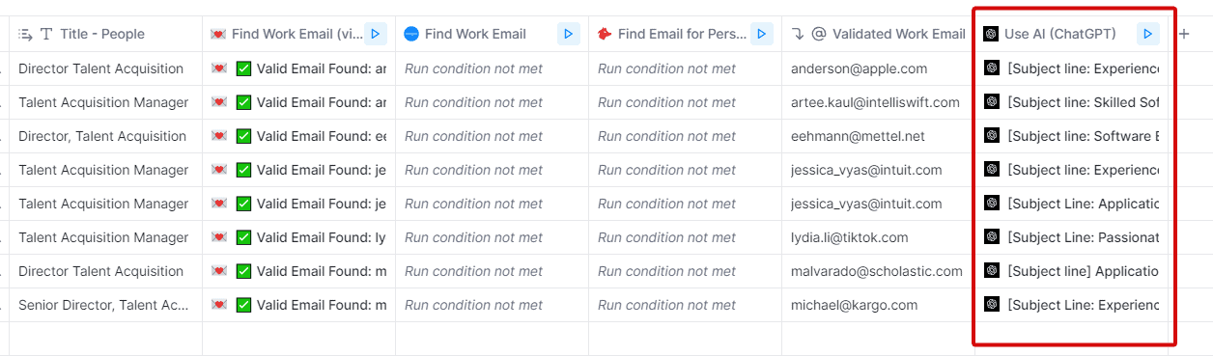The image size is (1213, 356).
Task: Run the Find Email for Person column
Action: coord(762,34)
